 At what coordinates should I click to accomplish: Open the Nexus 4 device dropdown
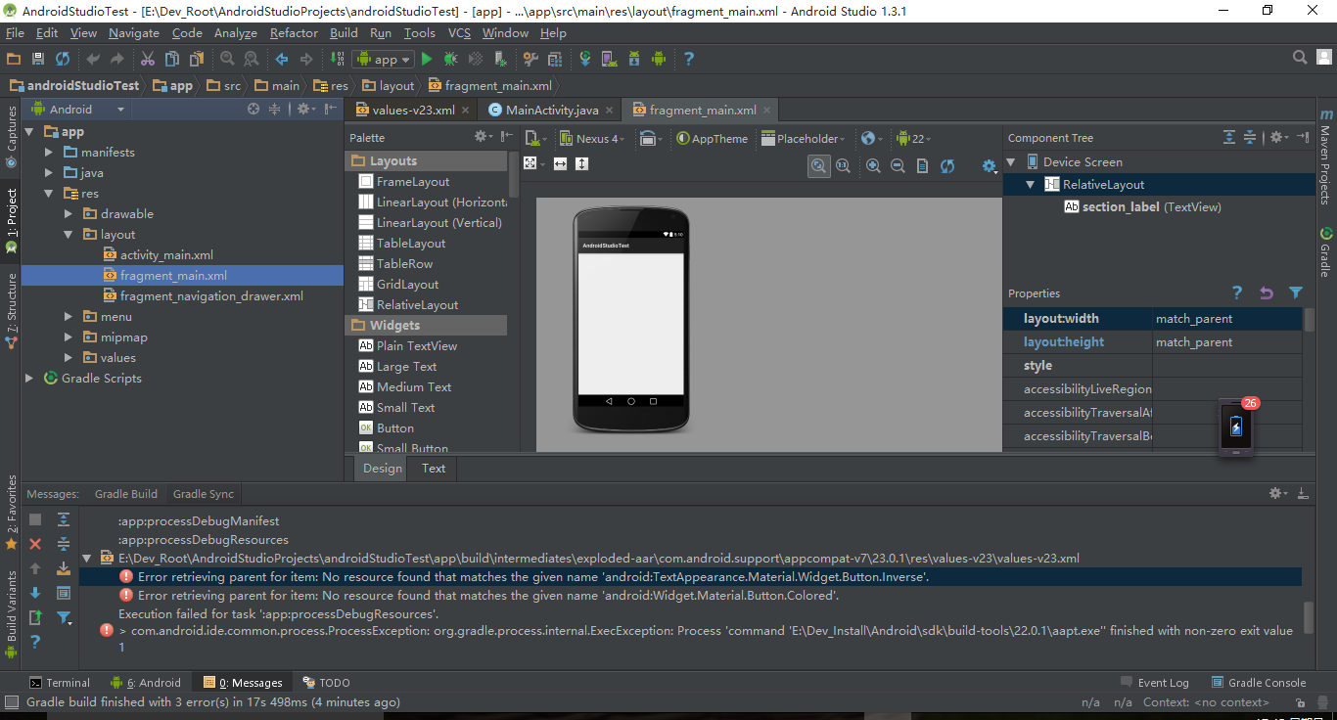click(592, 139)
